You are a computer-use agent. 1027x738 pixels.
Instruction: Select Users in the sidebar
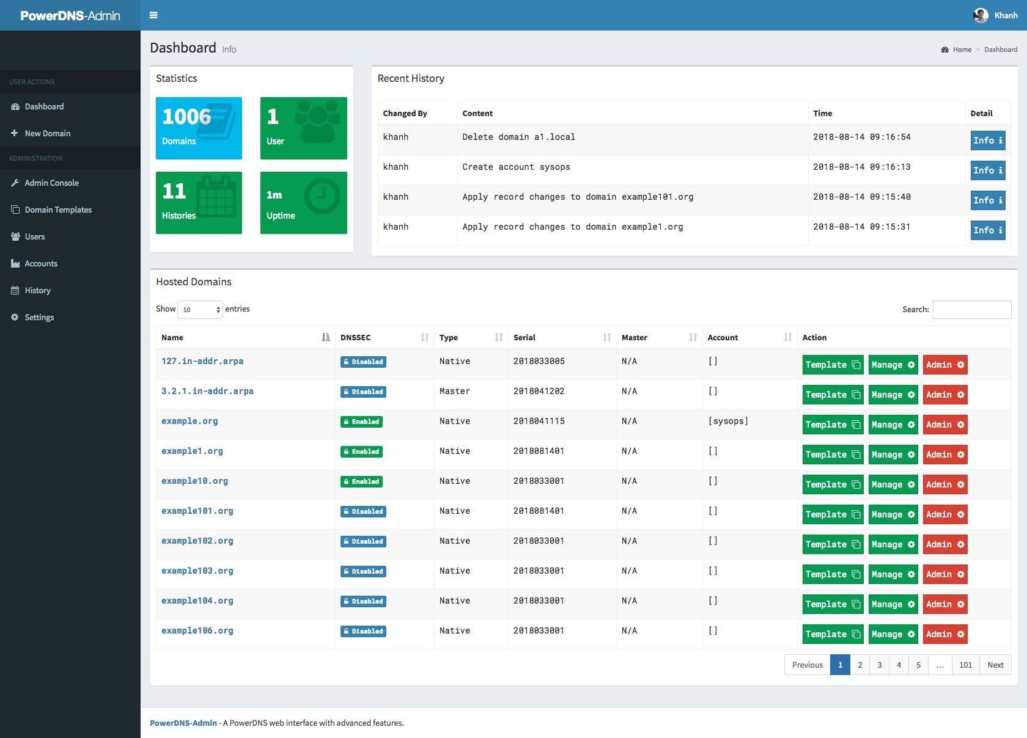pyautogui.click(x=34, y=236)
